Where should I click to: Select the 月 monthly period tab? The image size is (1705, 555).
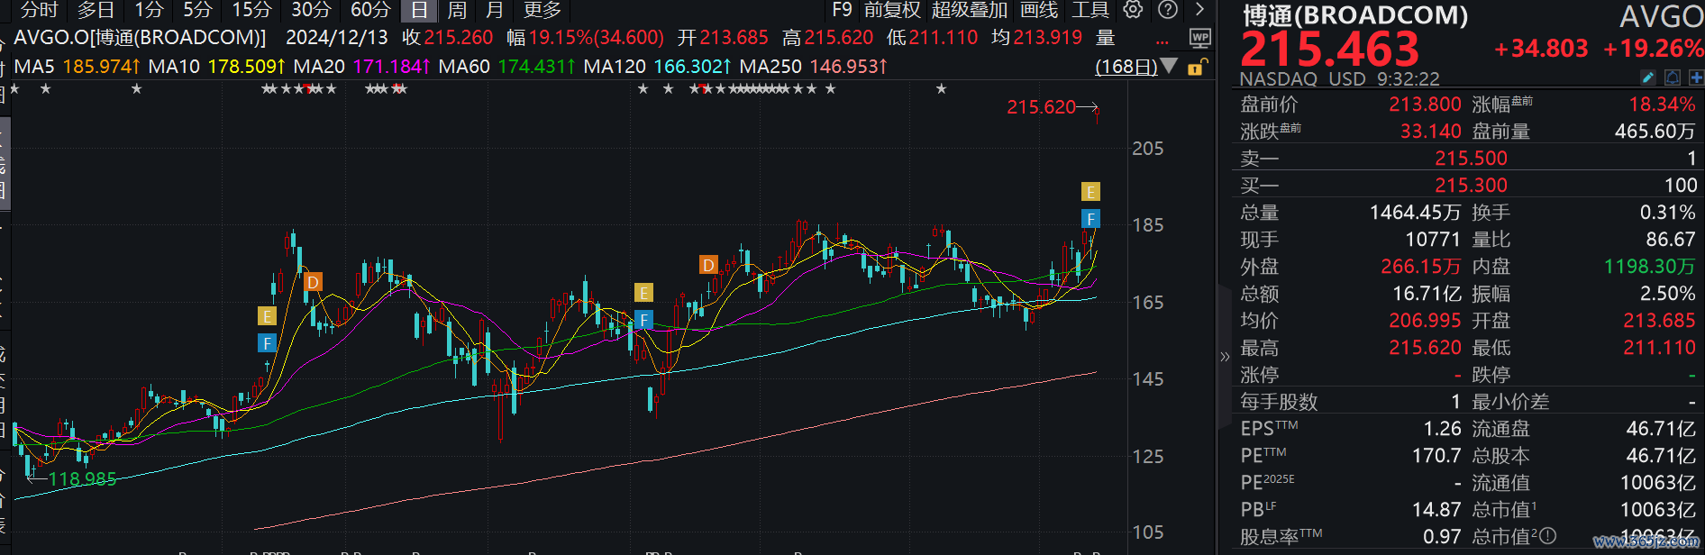pyautogui.click(x=494, y=10)
